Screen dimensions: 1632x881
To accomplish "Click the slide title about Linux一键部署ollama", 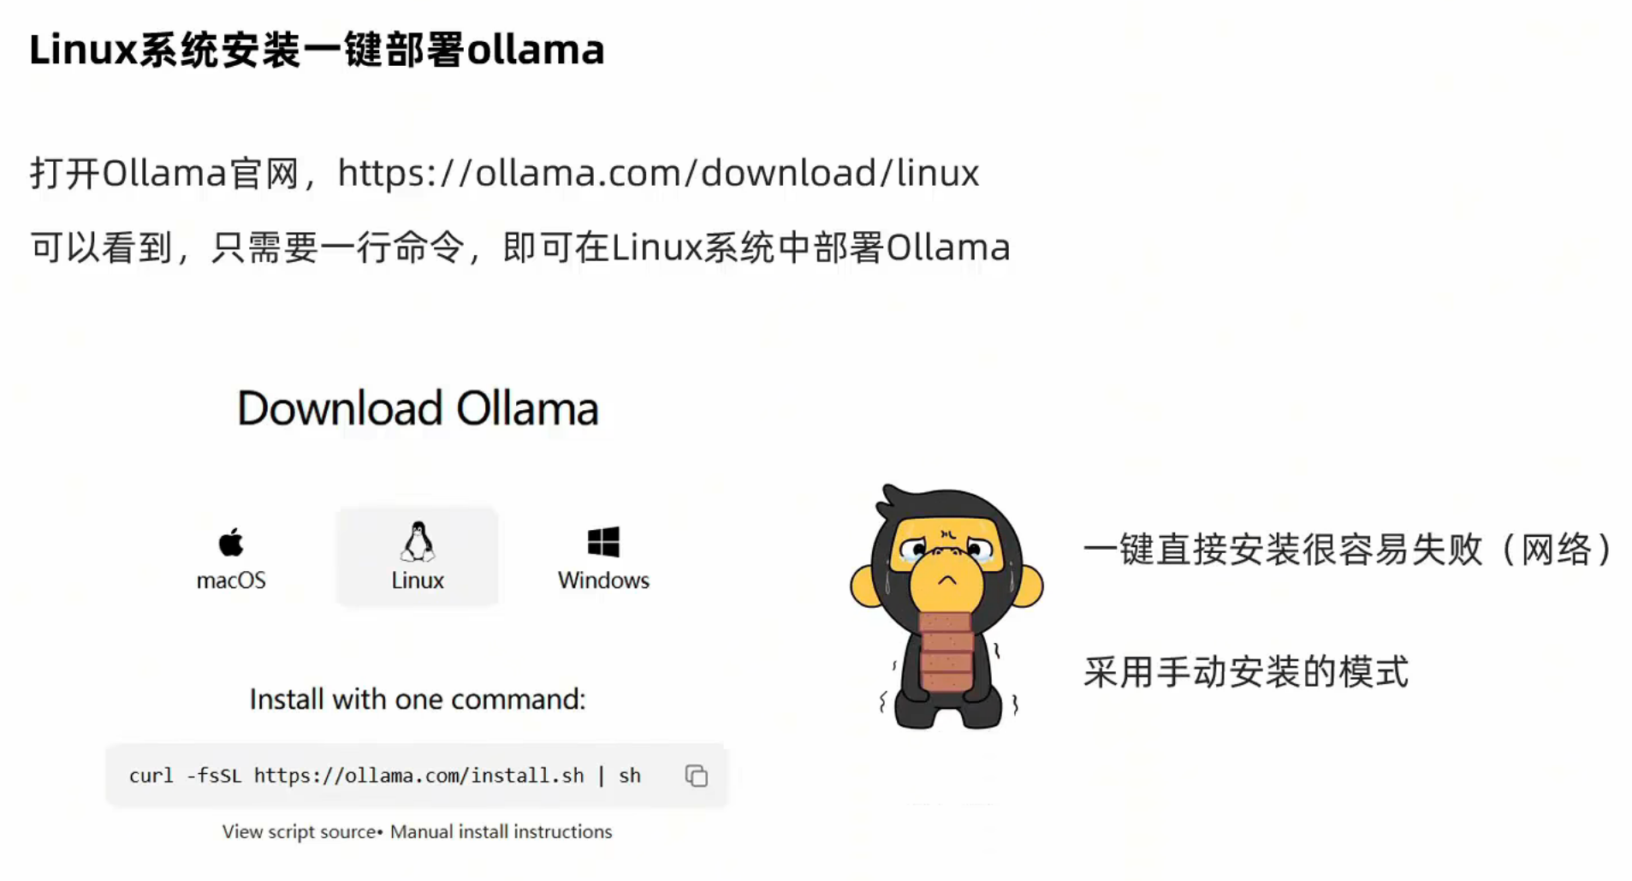I will click(317, 50).
